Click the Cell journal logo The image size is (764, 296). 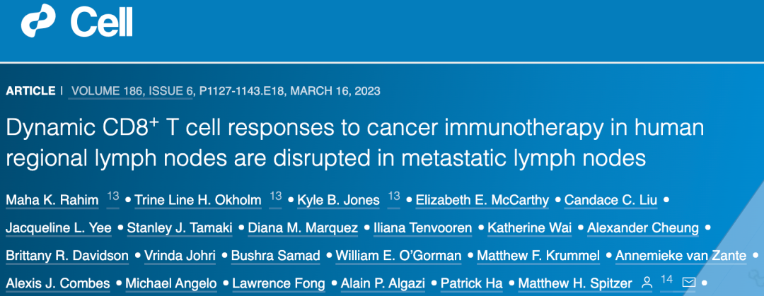(x=78, y=24)
